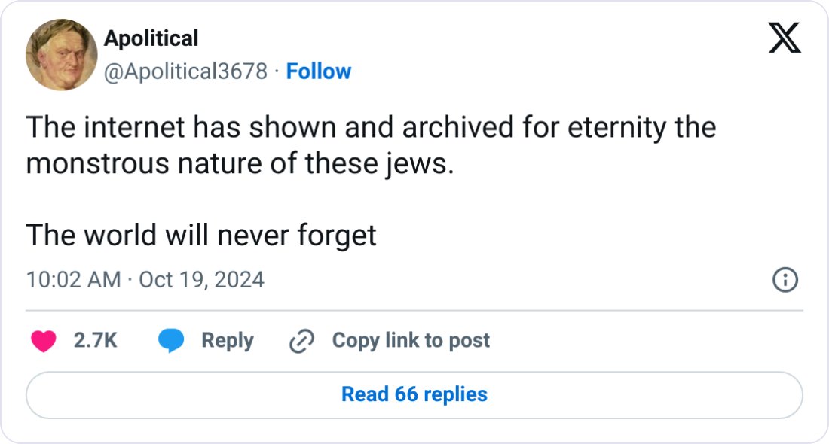The width and height of the screenshot is (829, 444).
Task: Open the Apolitical display name link
Action: pyautogui.click(x=151, y=38)
